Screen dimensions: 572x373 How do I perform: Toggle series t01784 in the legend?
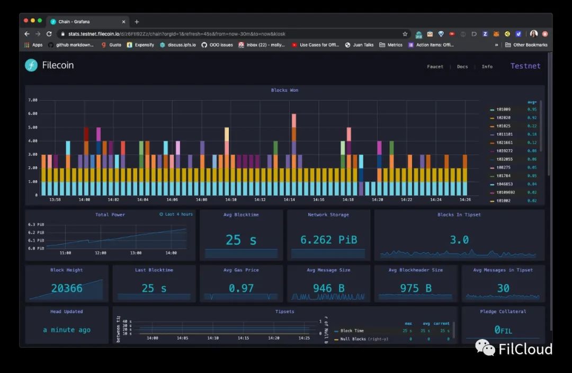click(504, 176)
